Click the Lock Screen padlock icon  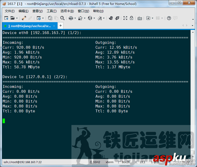click(x=132, y=18)
